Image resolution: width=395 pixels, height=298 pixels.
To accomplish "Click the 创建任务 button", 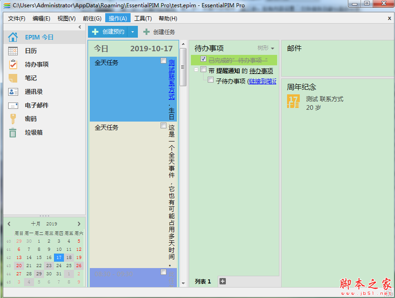I will point(159,32).
